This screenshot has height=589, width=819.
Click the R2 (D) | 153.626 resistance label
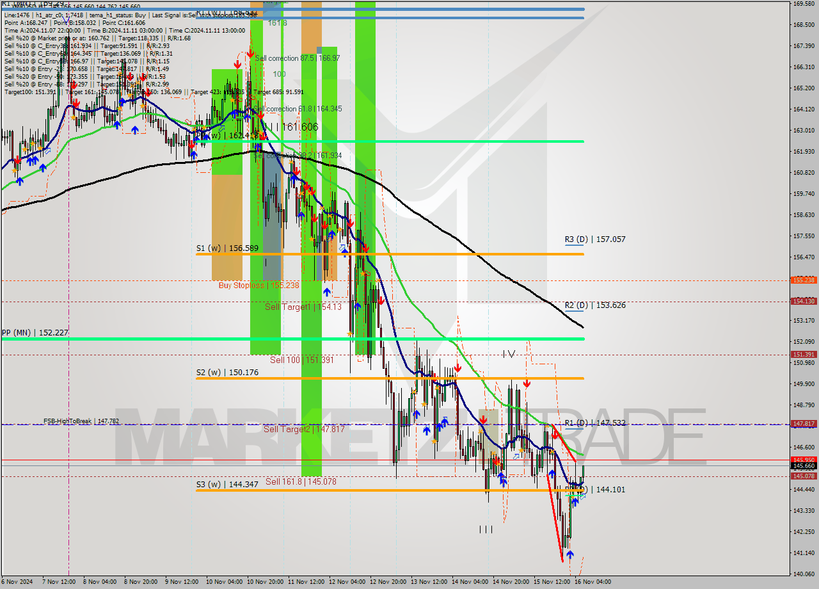(595, 305)
